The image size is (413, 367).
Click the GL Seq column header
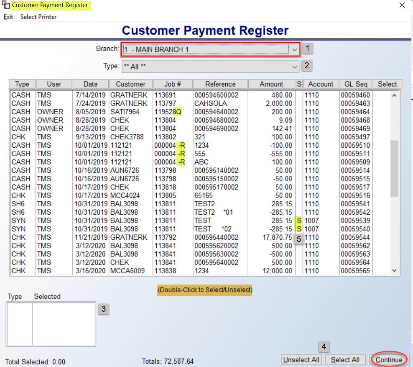pos(355,84)
